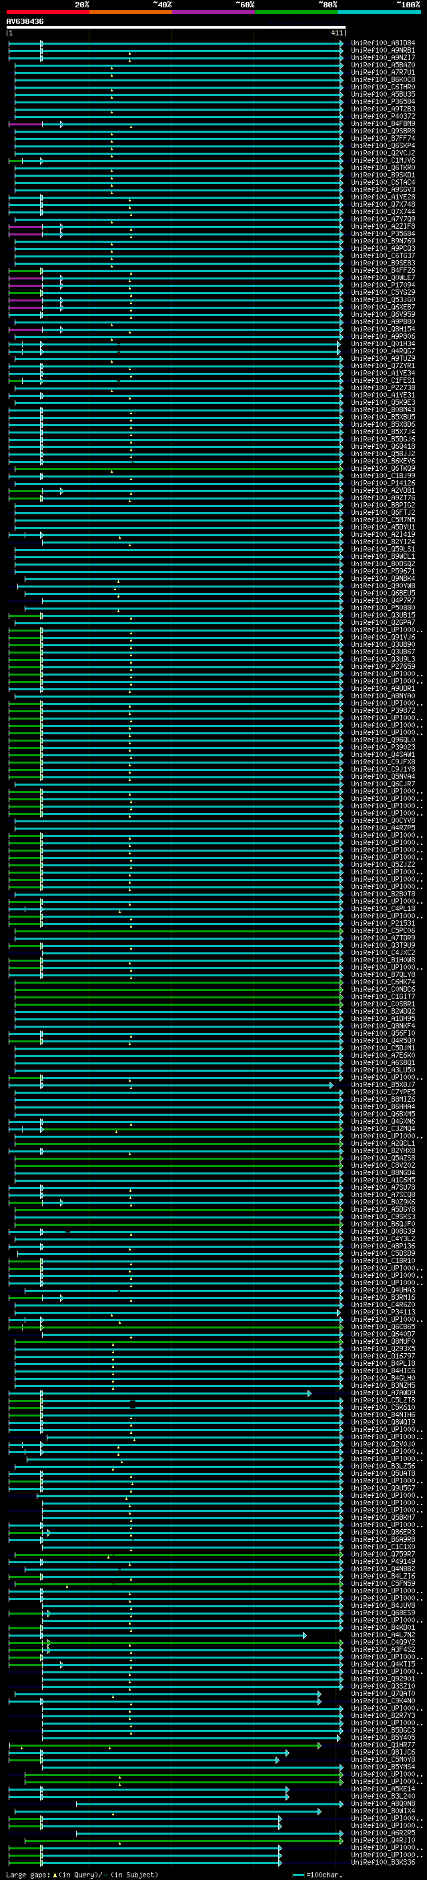Select label UniRef100_C1BR10
Image resolution: width=427 pixels, height=1880 pixels.
[383, 1260]
